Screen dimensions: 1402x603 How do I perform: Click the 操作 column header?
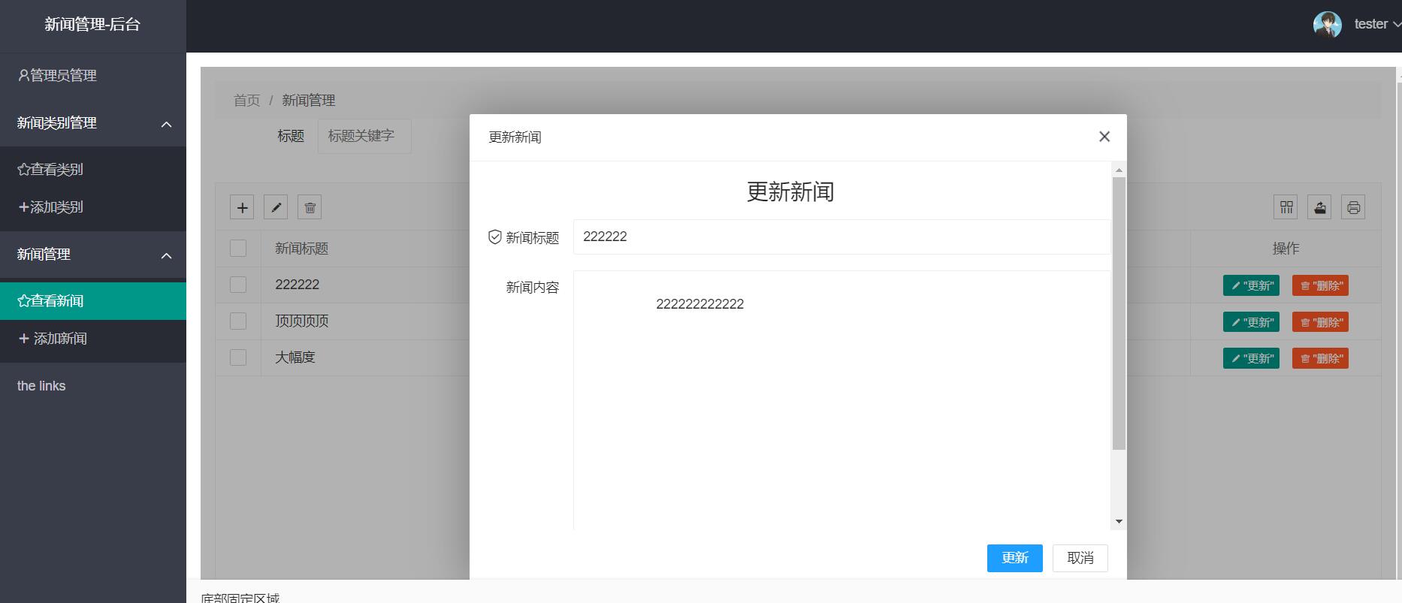[x=1286, y=249]
